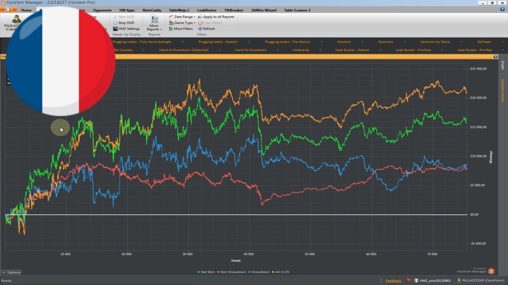Close the Leak Buster - Overall tab
Screen dimensions: 508x285
click(x=380, y=50)
